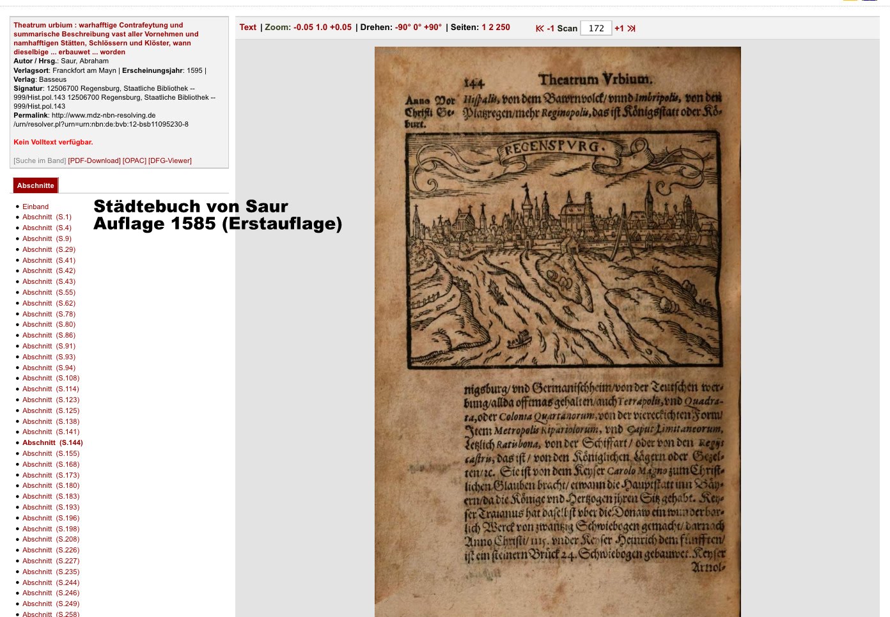Go to Abschnitt (S.114)
This screenshot has width=890, height=617.
pos(51,389)
